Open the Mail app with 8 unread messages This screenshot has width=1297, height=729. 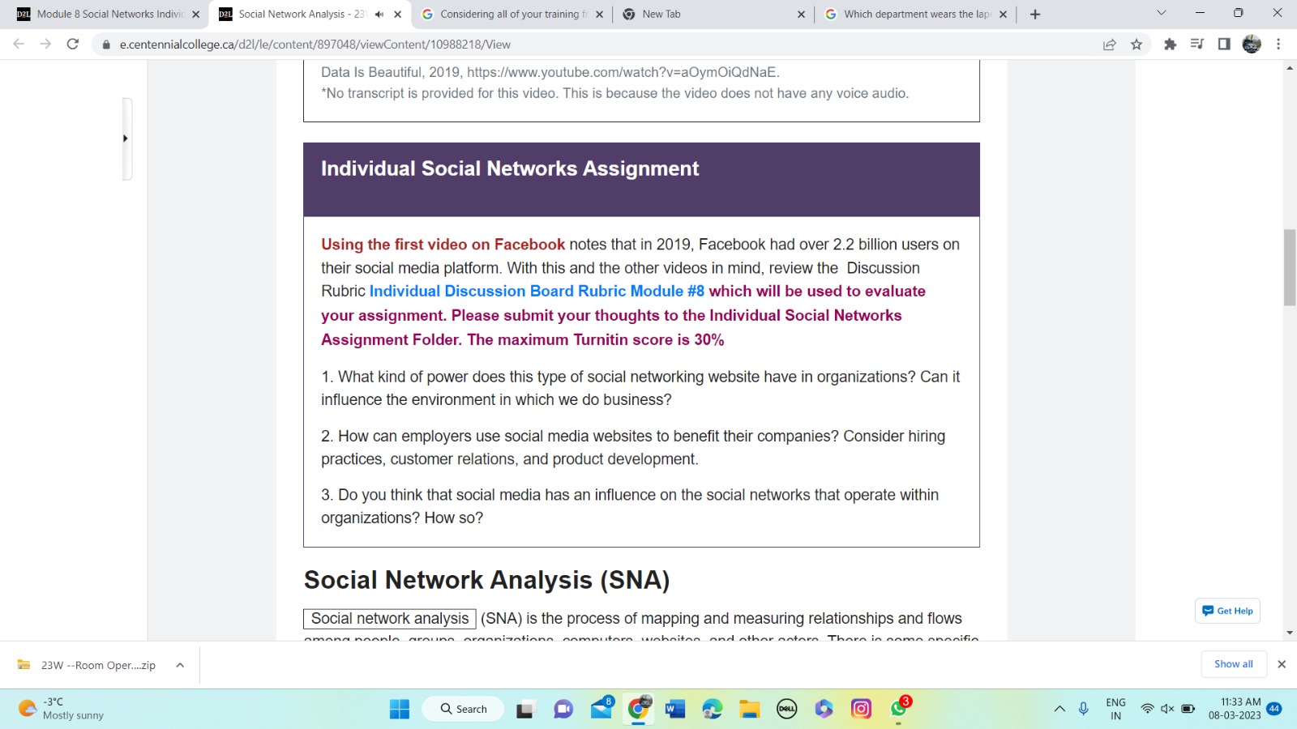coord(600,709)
